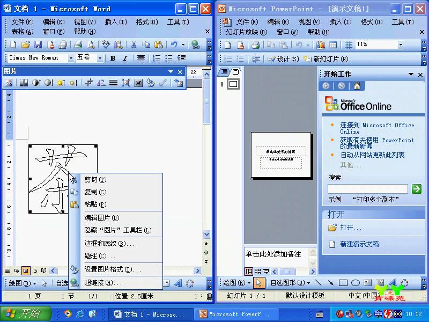Open 连接到 Microsoft Office Online link
429x322 pixels.
377,128
